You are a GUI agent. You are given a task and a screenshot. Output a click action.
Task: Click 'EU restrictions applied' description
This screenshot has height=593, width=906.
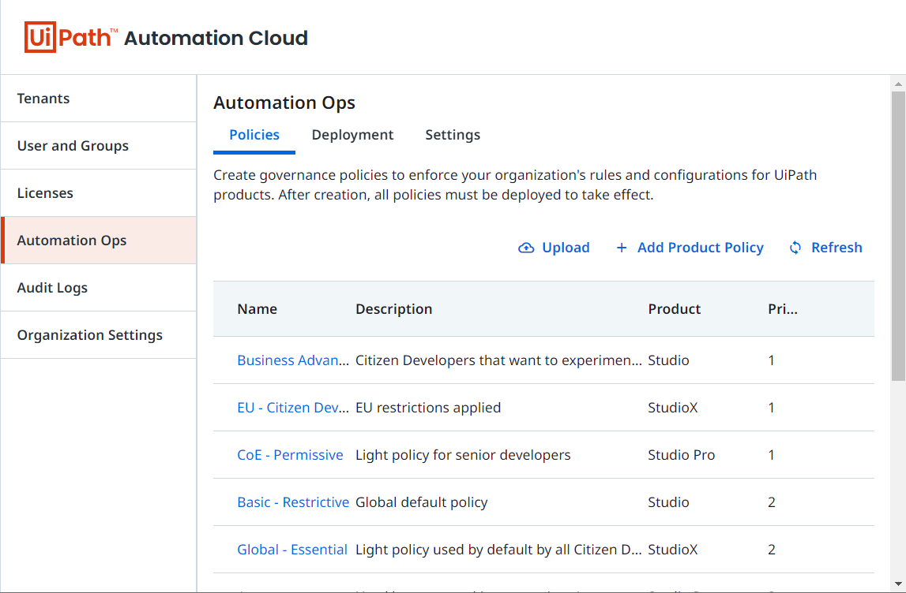point(428,407)
